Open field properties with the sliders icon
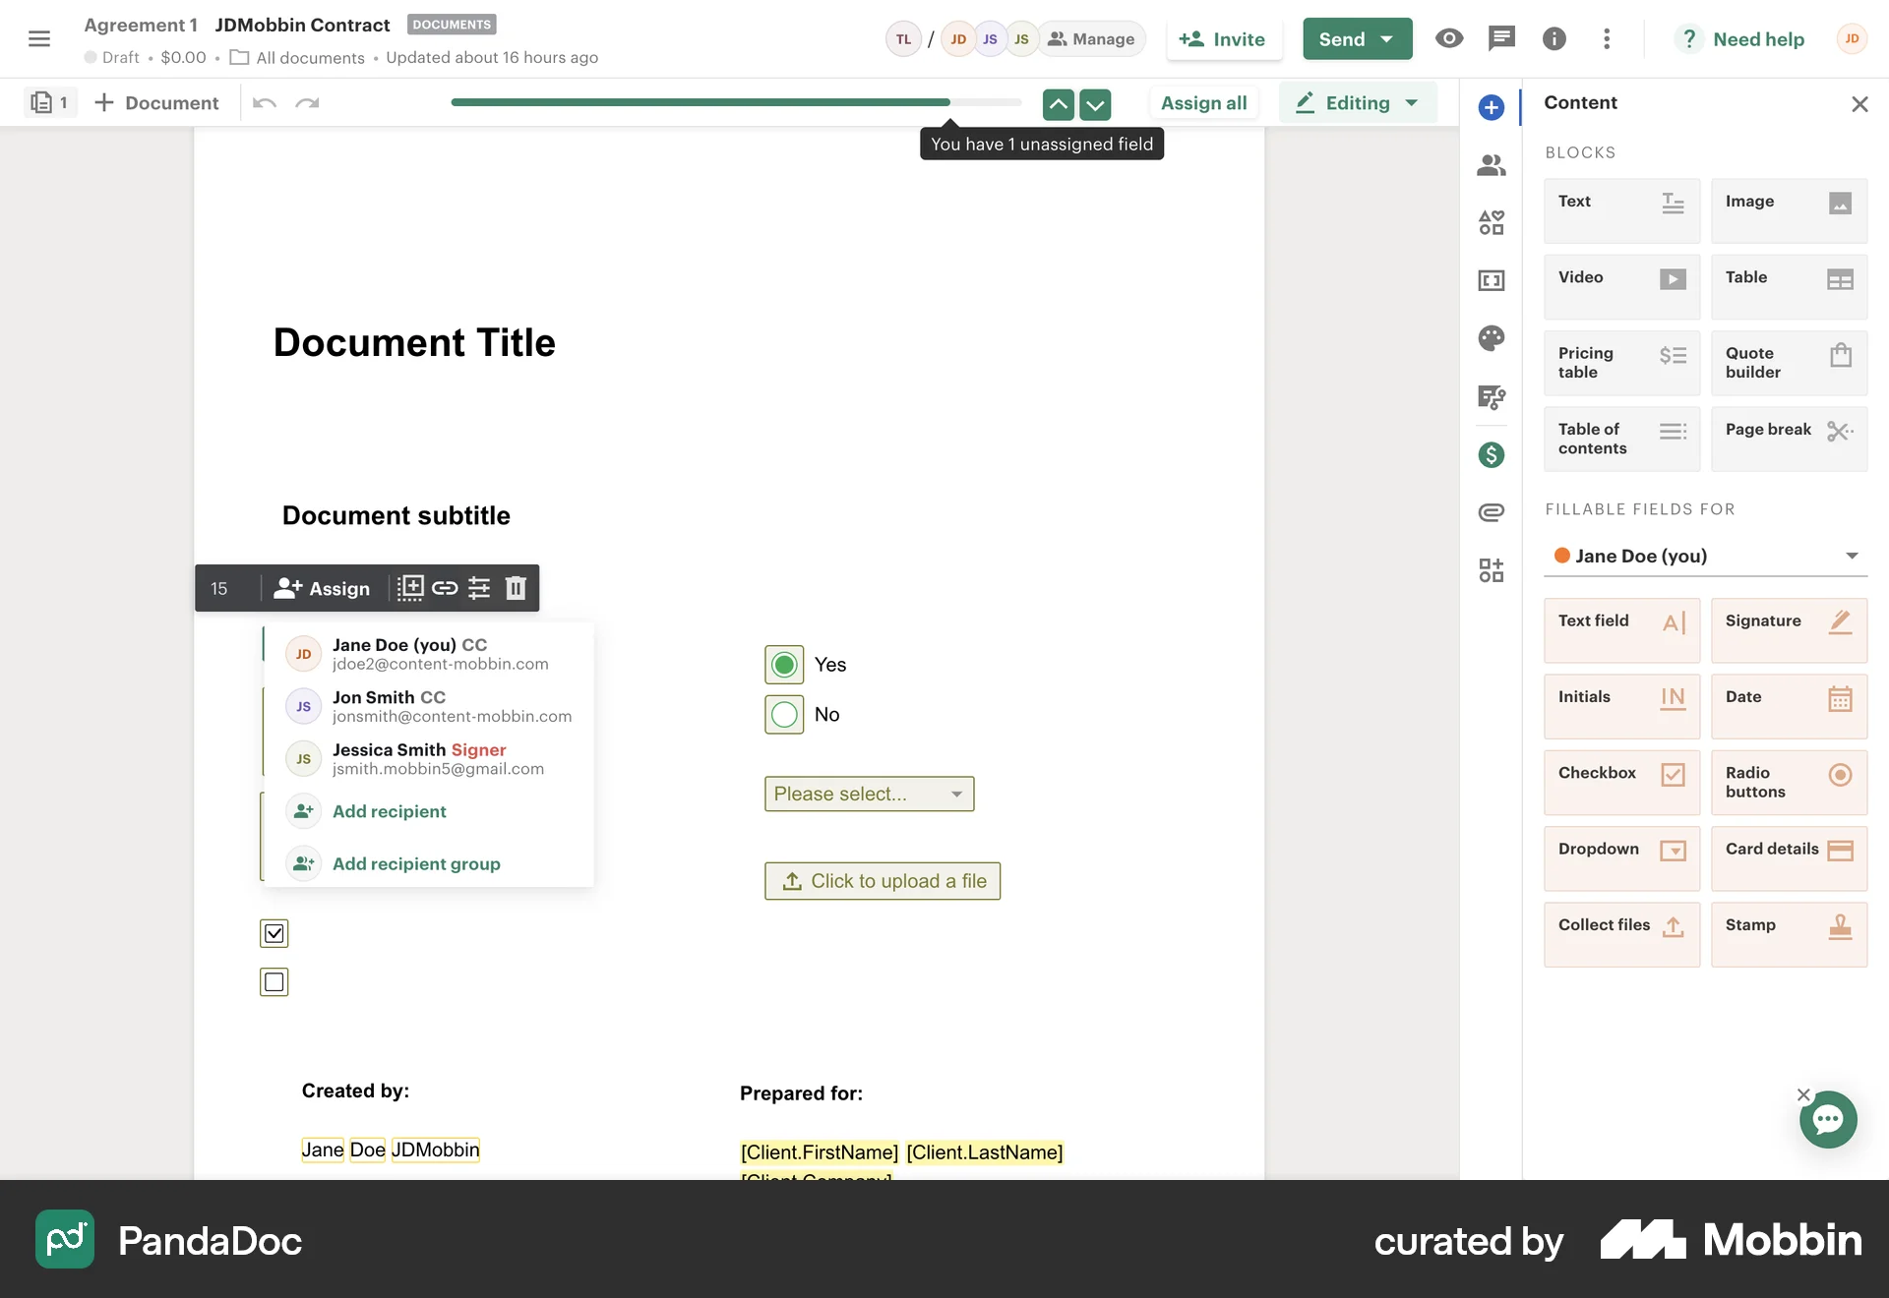The height and width of the screenshot is (1298, 1889). 479,588
